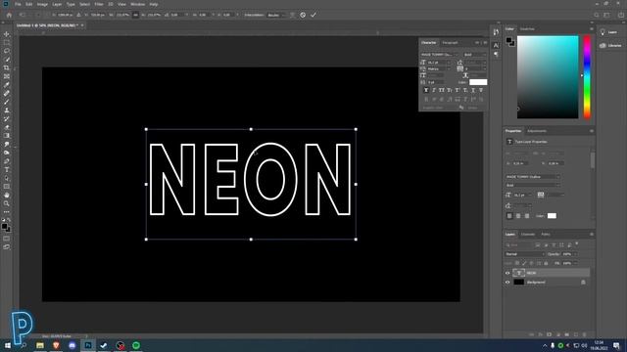Click the lock icon on Background layer
Viewport: 627px width, 352px height.
point(583,283)
